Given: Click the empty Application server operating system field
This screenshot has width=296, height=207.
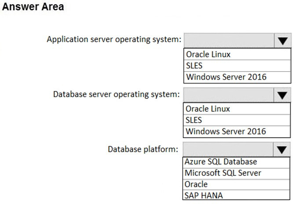Looking at the screenshot, I should (229, 40).
